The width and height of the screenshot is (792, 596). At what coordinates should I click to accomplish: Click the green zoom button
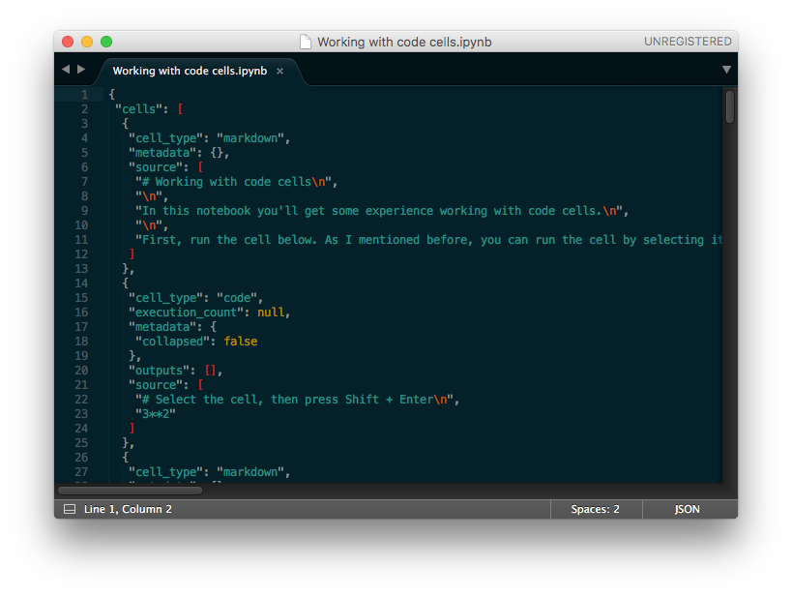point(105,42)
